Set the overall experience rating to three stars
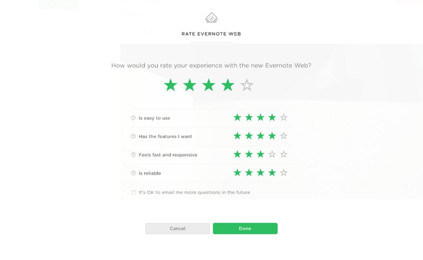Viewport: 423px width, 260px height. pos(209,85)
